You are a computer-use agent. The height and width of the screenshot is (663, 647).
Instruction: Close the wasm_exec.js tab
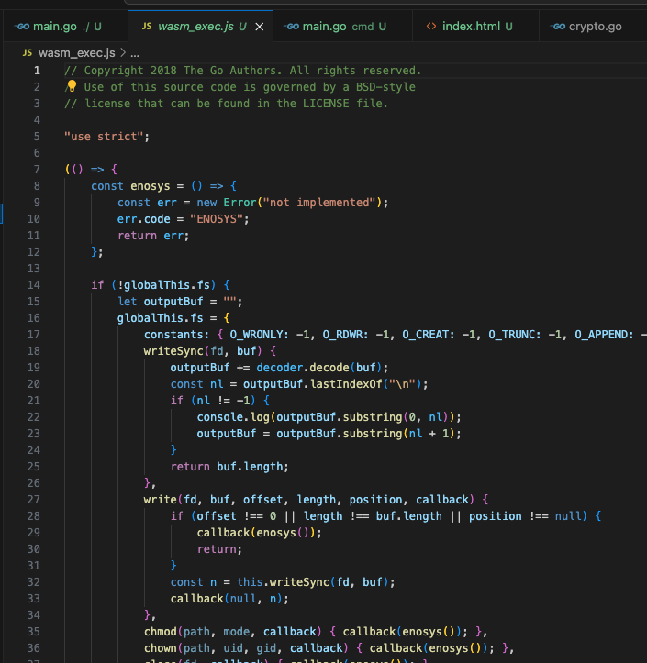(x=259, y=27)
